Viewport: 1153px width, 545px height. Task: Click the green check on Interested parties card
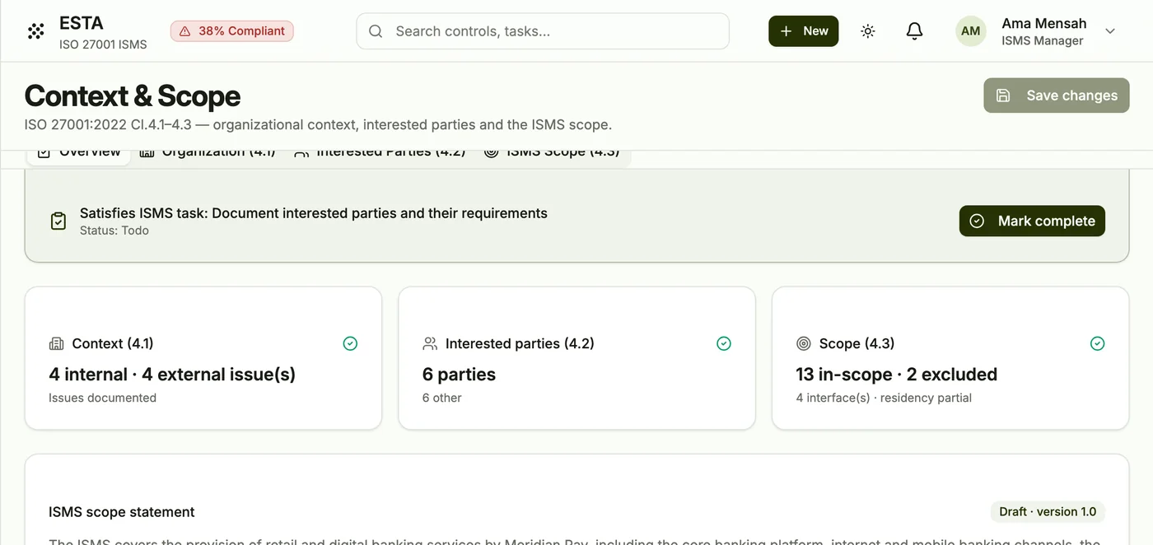coord(724,343)
